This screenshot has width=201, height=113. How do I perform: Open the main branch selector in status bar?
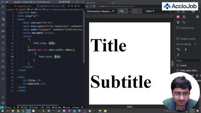[8, 107]
